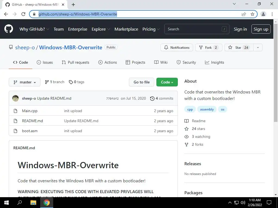The height and width of the screenshot is (208, 278).
Task: Click the Go to file button
Action: click(141, 82)
